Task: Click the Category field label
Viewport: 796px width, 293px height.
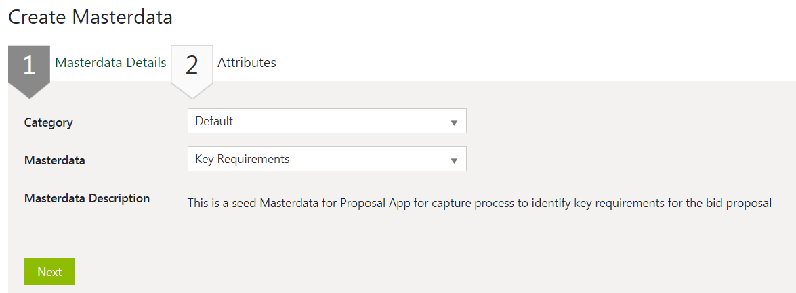Action: pos(49,122)
